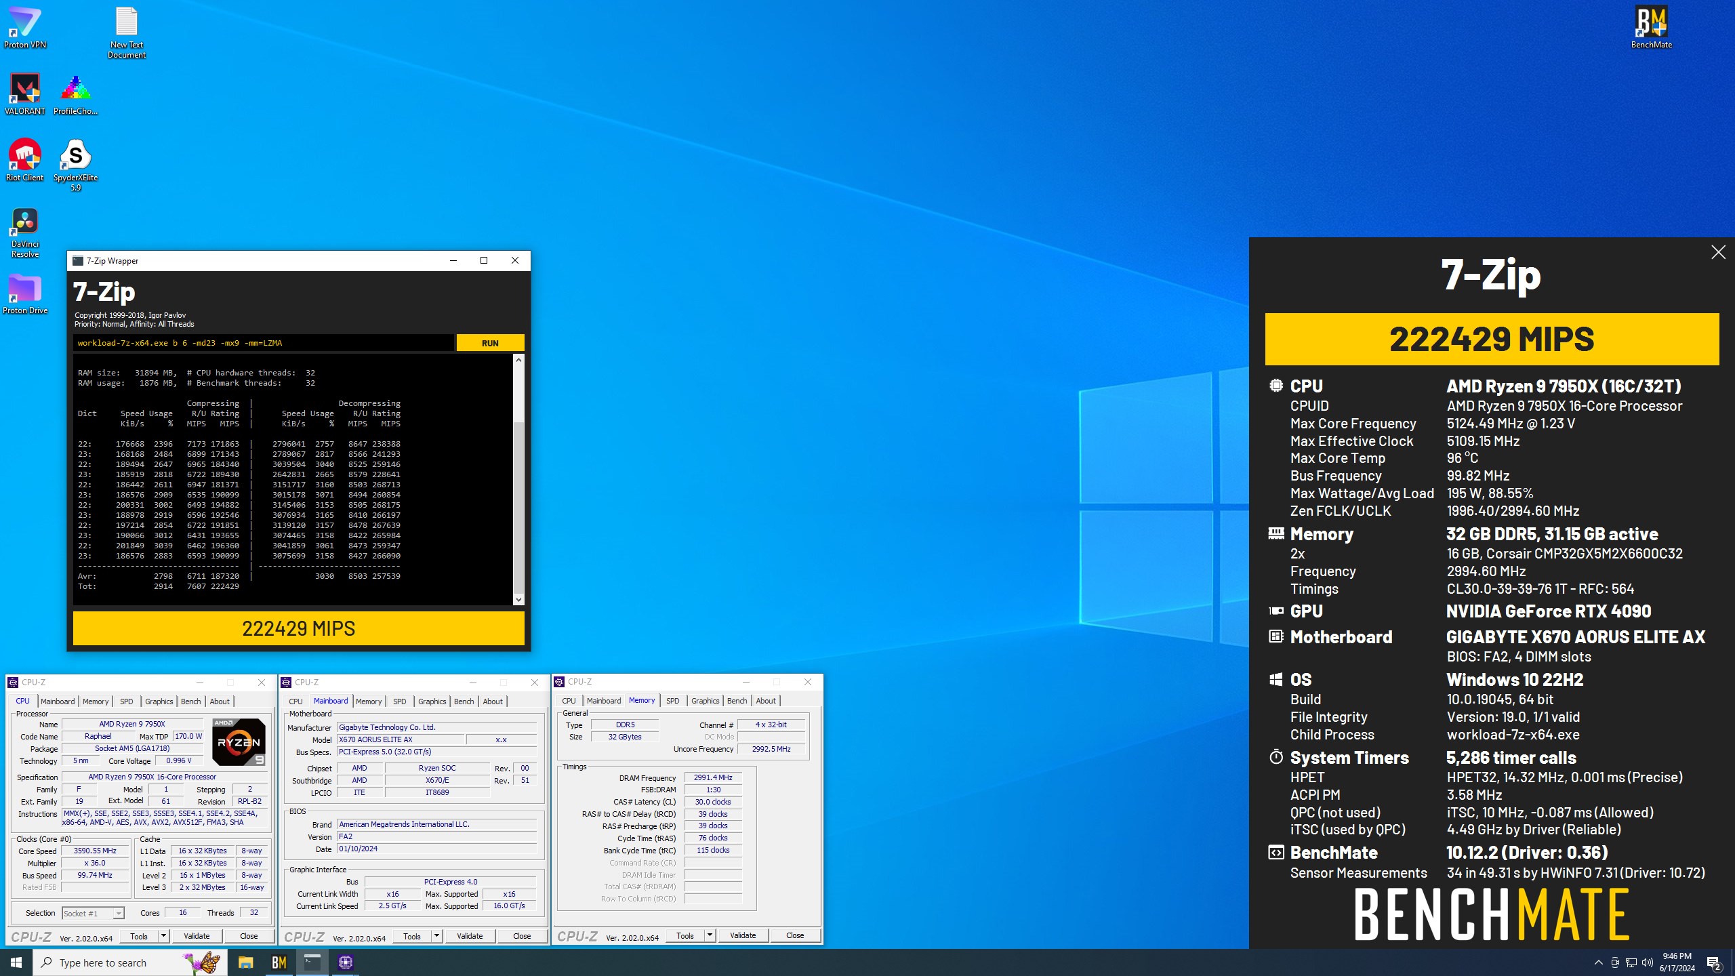Click the 7-Zip output scrollbar down arrow
This screenshot has height=976, width=1735.
pyautogui.click(x=518, y=599)
